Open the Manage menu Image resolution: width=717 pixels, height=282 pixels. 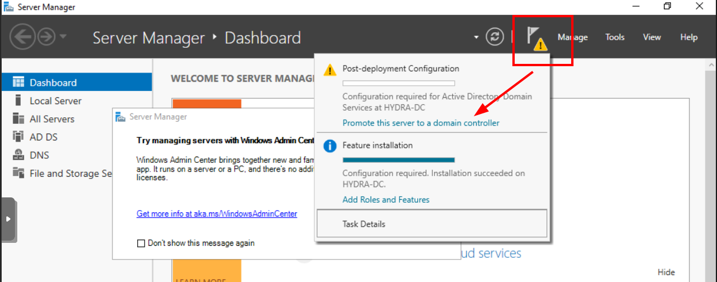click(x=572, y=37)
